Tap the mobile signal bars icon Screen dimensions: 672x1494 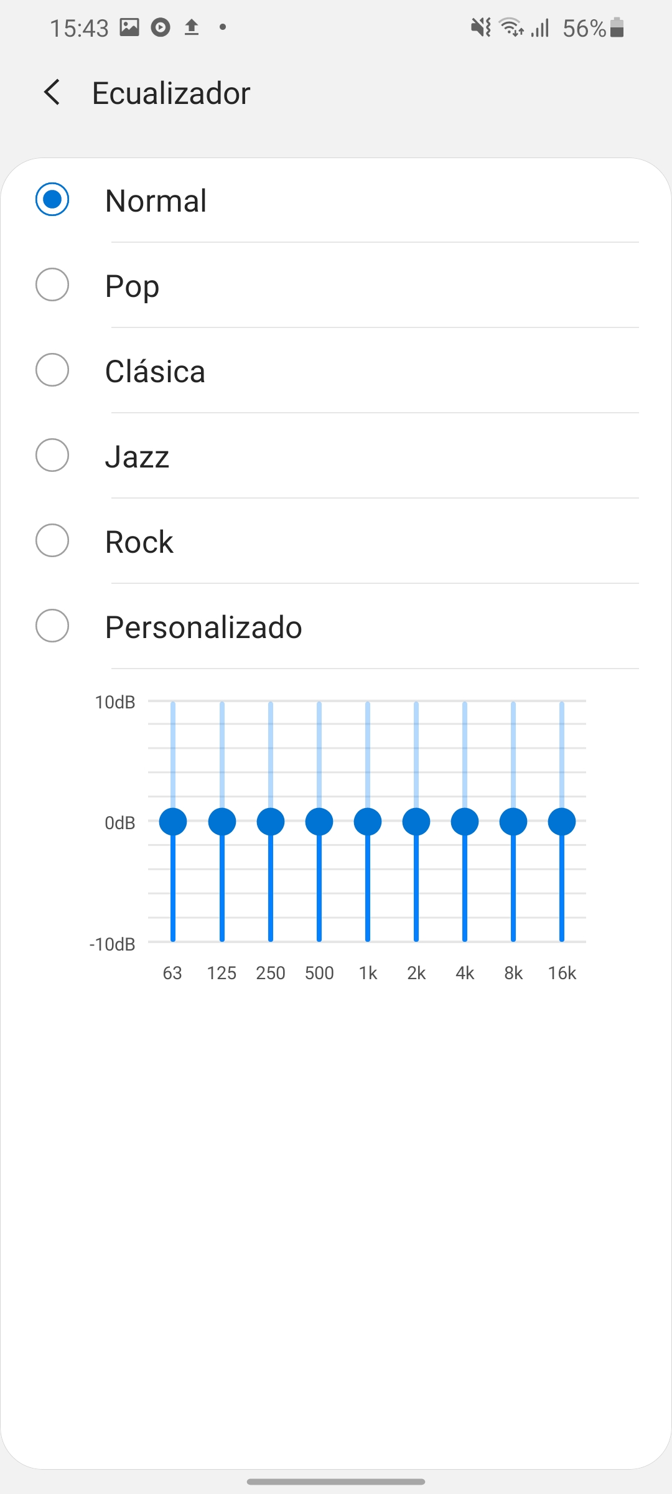tap(541, 28)
